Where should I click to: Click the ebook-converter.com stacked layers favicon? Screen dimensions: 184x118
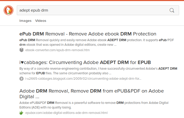point(21,50)
